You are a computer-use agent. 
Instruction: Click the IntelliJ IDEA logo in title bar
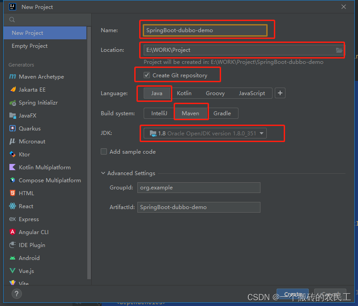click(x=13, y=7)
